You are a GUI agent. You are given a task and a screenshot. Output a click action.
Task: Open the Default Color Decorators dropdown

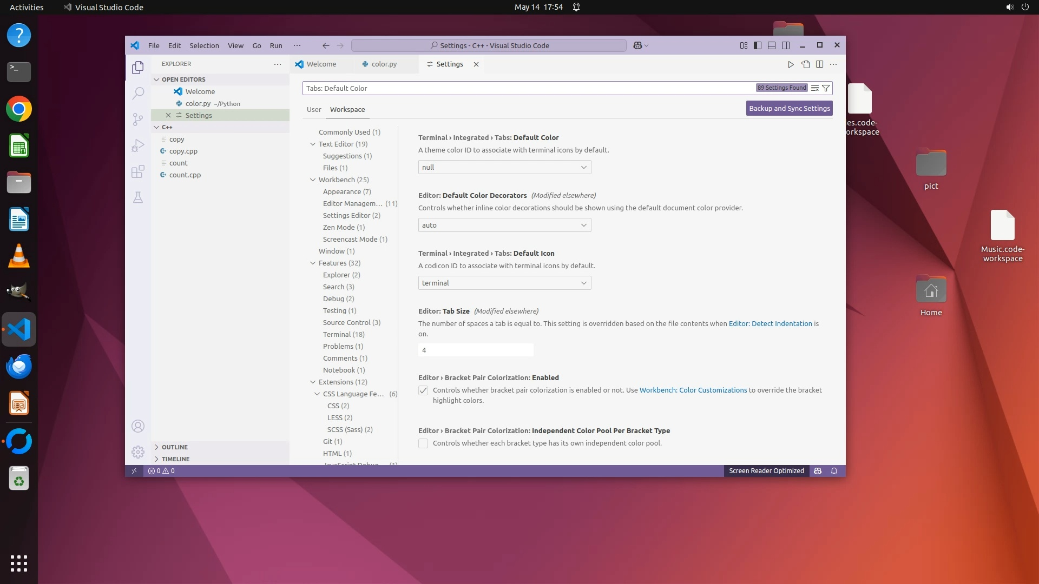tap(504, 225)
